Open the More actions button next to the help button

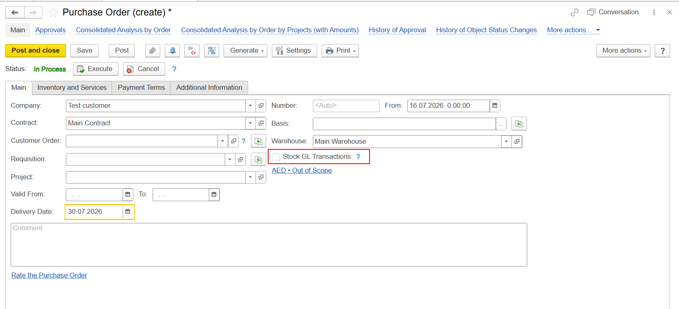click(623, 51)
